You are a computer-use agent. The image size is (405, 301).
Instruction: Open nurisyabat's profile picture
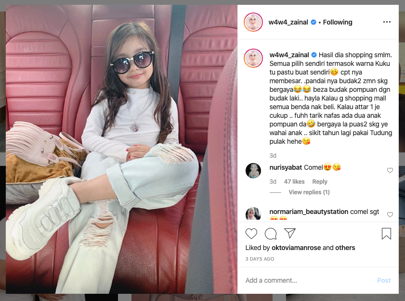point(253,171)
